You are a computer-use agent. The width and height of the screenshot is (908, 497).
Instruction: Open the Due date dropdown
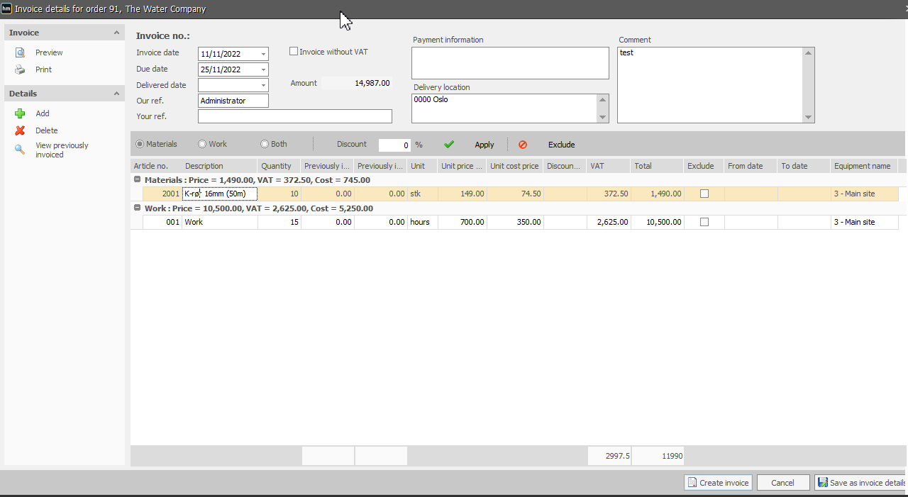263,69
